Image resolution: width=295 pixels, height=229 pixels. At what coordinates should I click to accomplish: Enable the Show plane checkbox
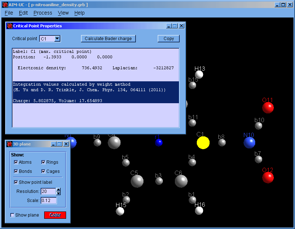(13, 215)
